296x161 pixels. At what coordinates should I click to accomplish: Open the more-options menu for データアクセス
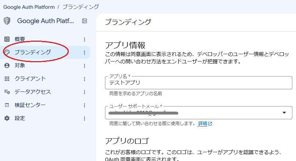click(x=85, y=92)
